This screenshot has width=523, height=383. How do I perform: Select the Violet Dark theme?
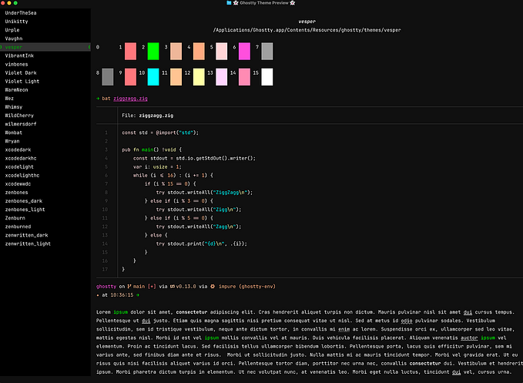pyautogui.click(x=21, y=72)
